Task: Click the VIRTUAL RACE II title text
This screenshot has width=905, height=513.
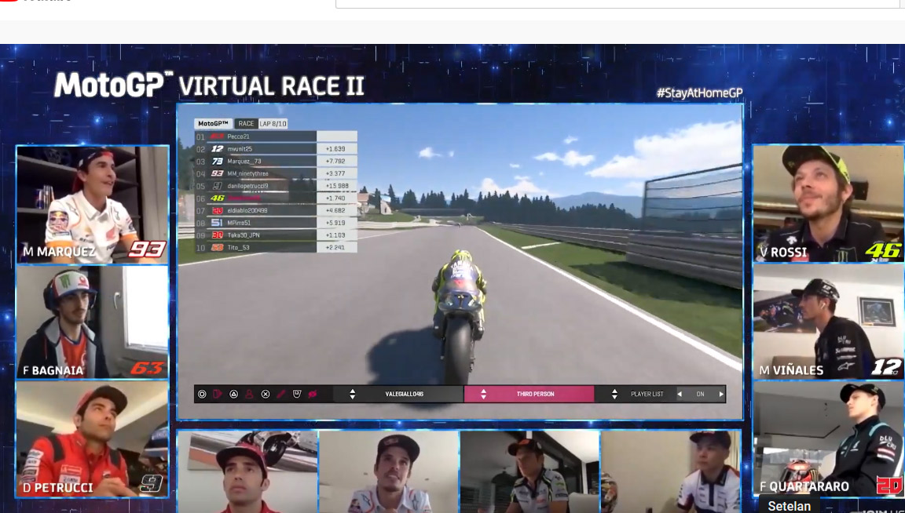Action: pos(271,86)
